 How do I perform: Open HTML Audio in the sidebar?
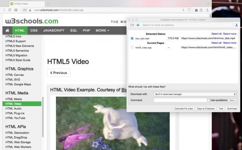point(13,109)
